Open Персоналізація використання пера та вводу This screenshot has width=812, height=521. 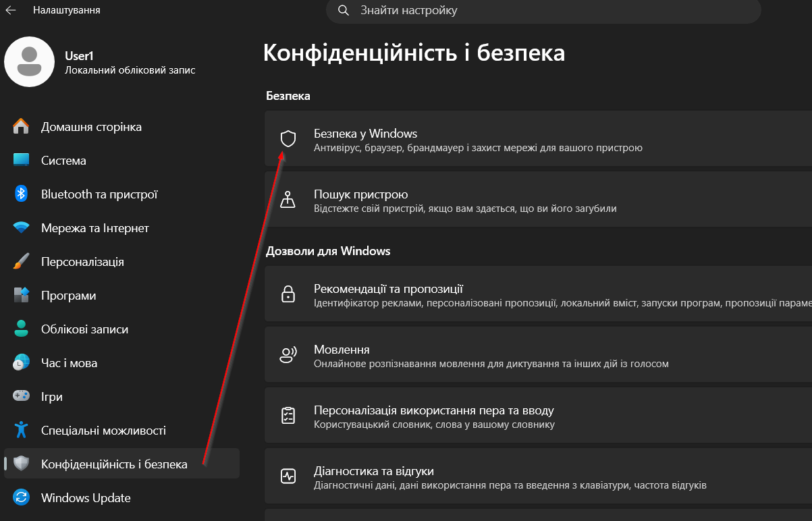538,415
